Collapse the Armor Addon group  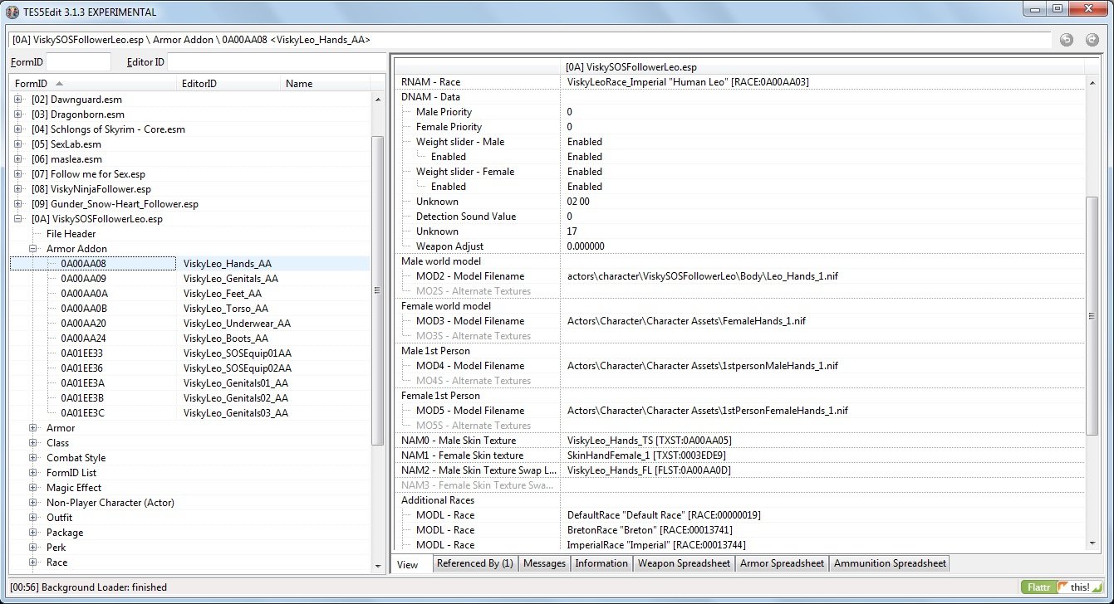34,249
